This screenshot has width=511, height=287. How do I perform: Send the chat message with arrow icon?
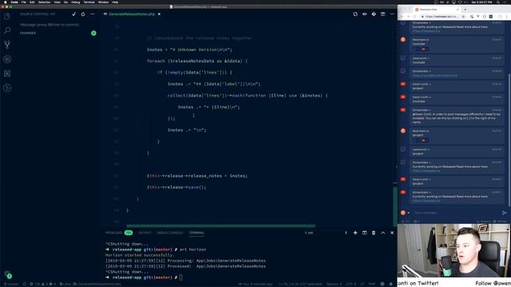pyautogui.click(x=505, y=213)
